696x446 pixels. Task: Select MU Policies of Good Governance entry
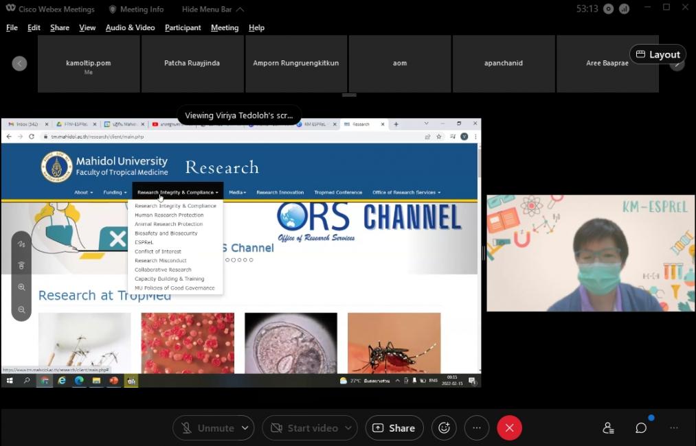175,288
